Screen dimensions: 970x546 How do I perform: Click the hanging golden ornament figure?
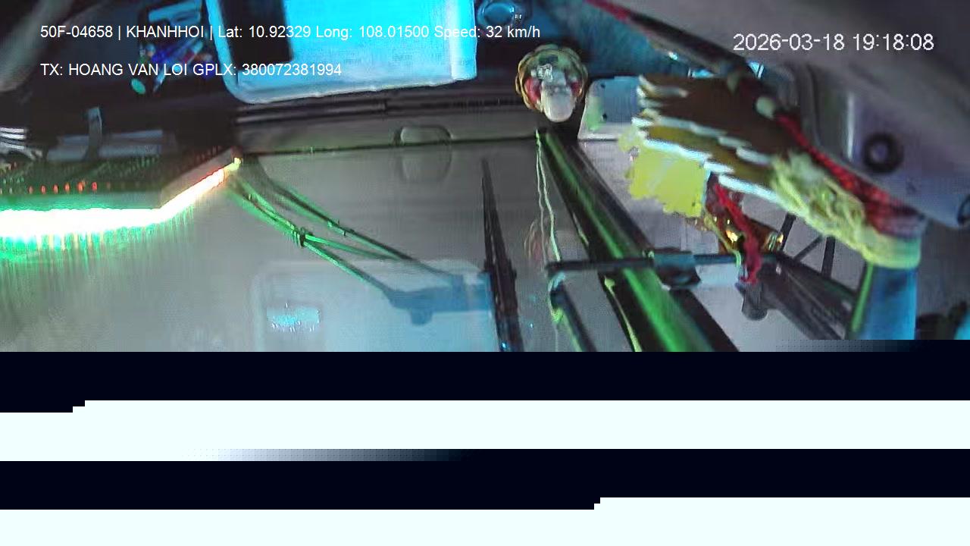[551, 82]
